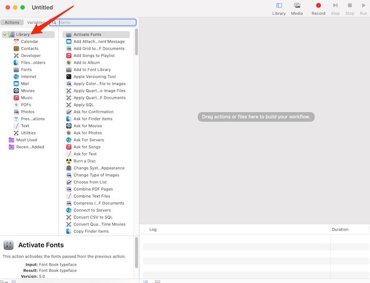Open the Developer category
The height and width of the screenshot is (283, 370).
(x=27, y=55)
